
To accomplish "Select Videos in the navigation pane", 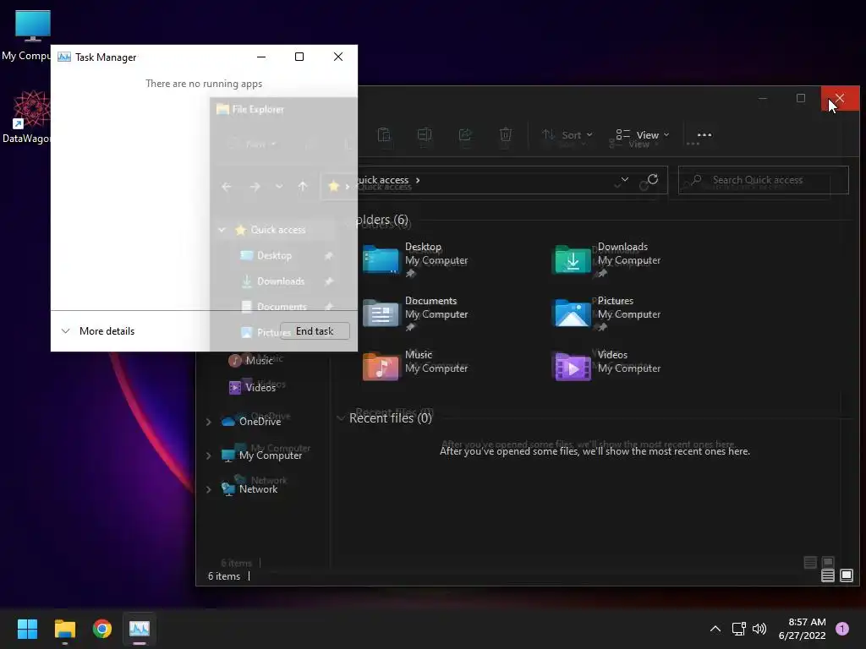I will (252, 387).
